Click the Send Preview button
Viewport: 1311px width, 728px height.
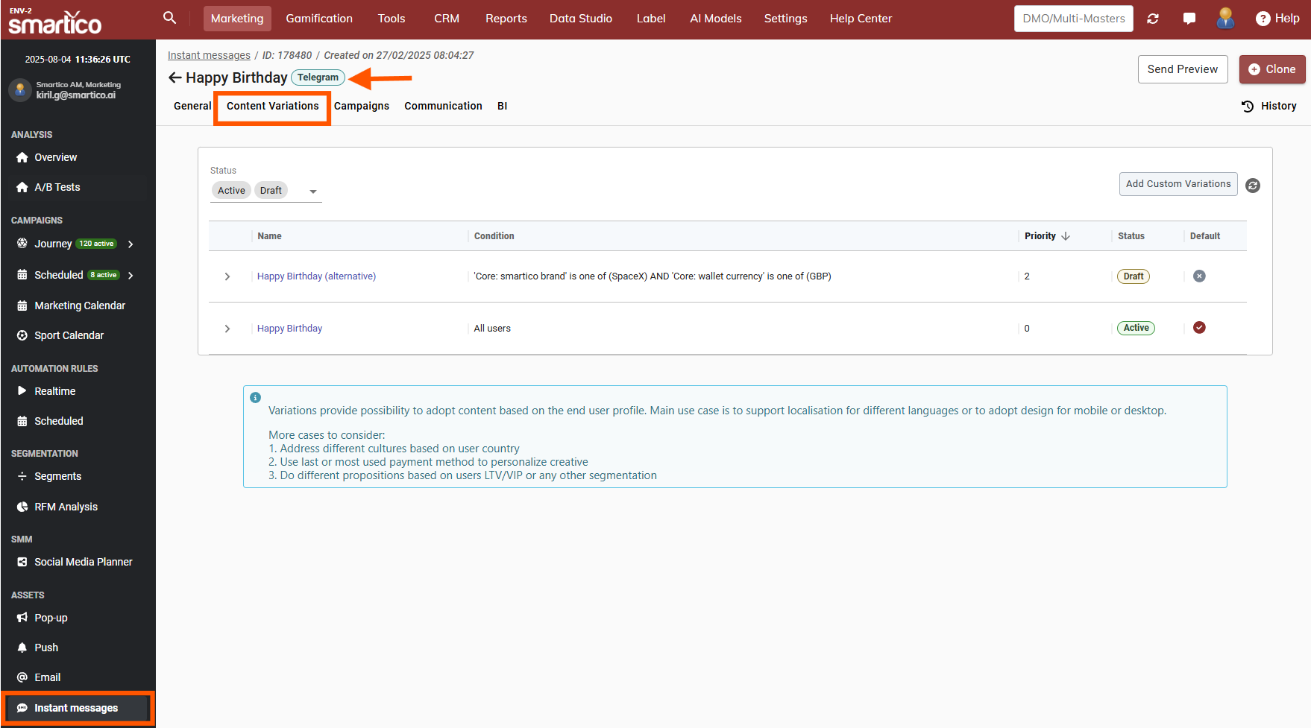[x=1182, y=69]
